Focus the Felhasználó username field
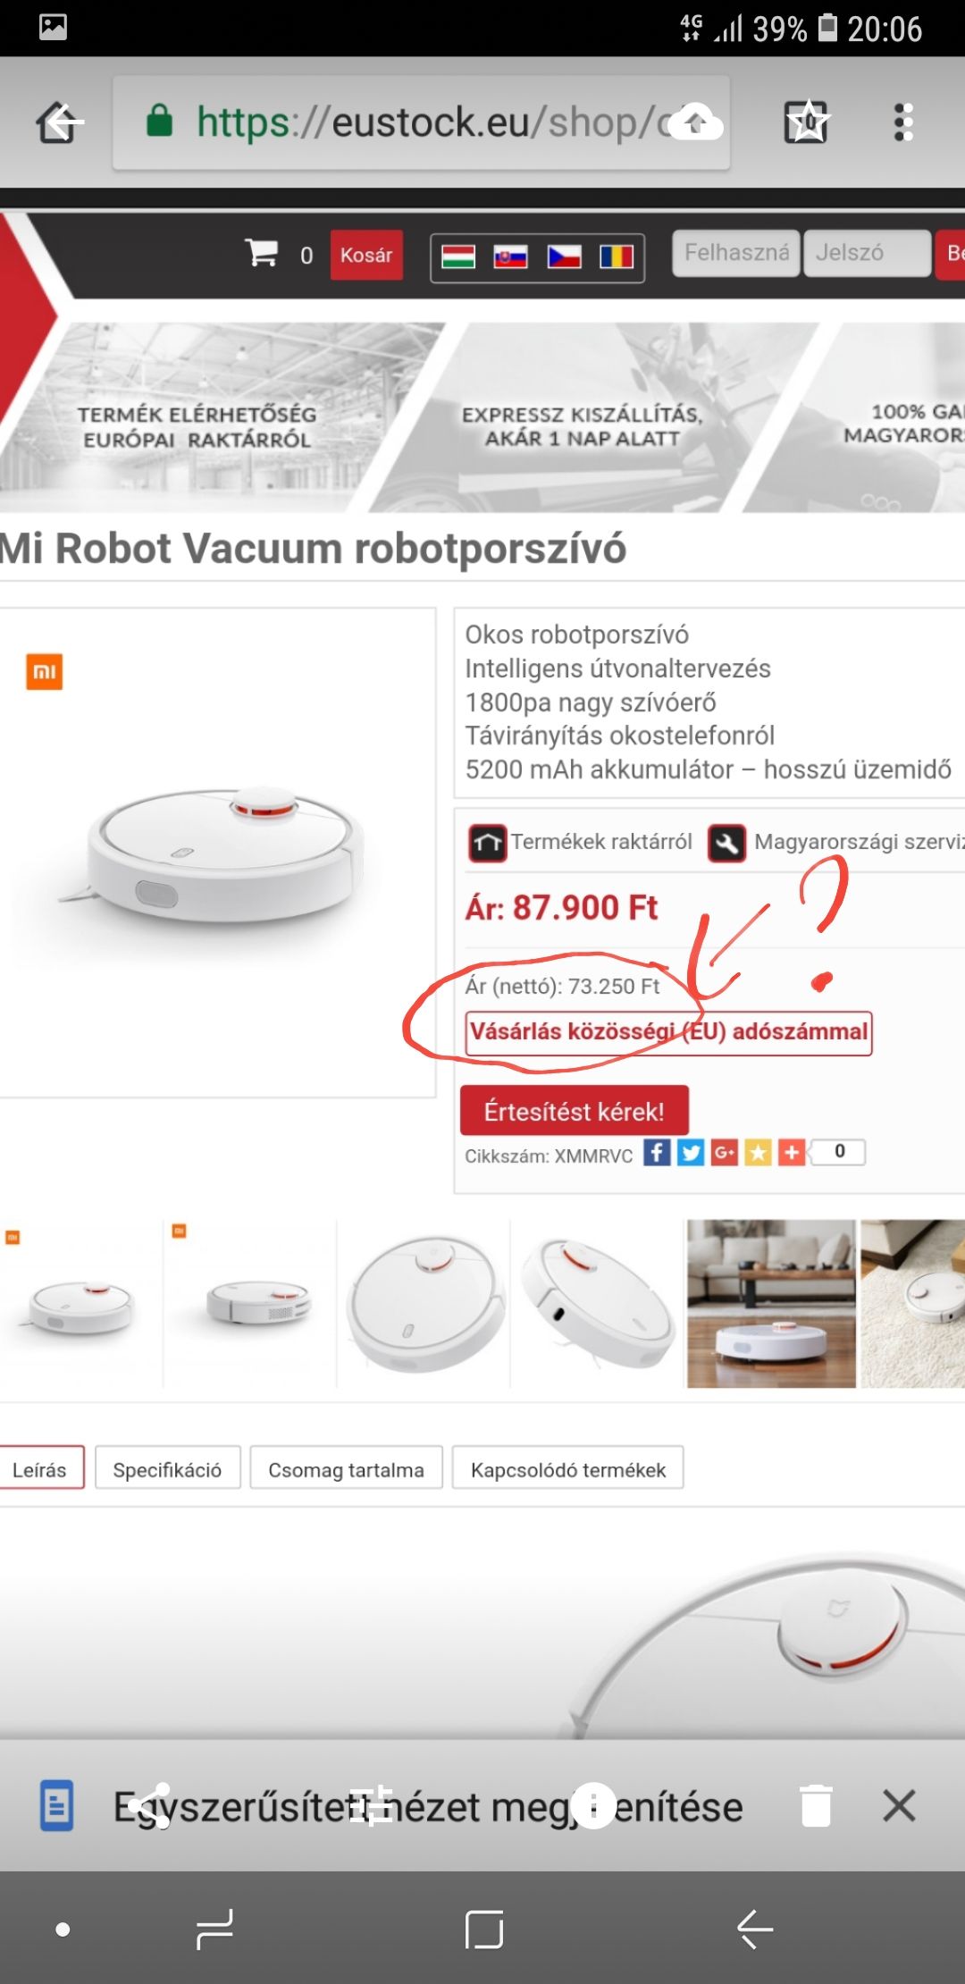The image size is (965, 1984). pos(736,254)
